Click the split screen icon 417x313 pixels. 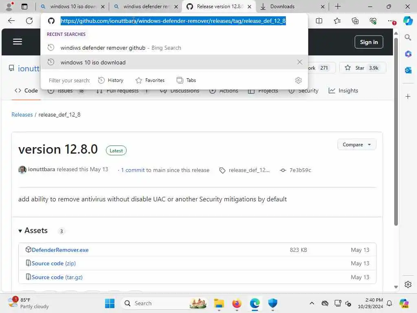[x=319, y=21]
